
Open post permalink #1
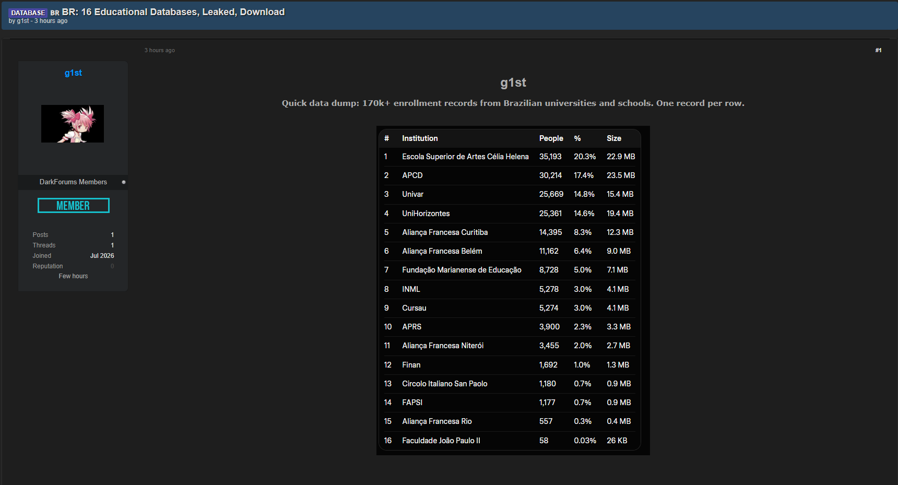coord(878,50)
